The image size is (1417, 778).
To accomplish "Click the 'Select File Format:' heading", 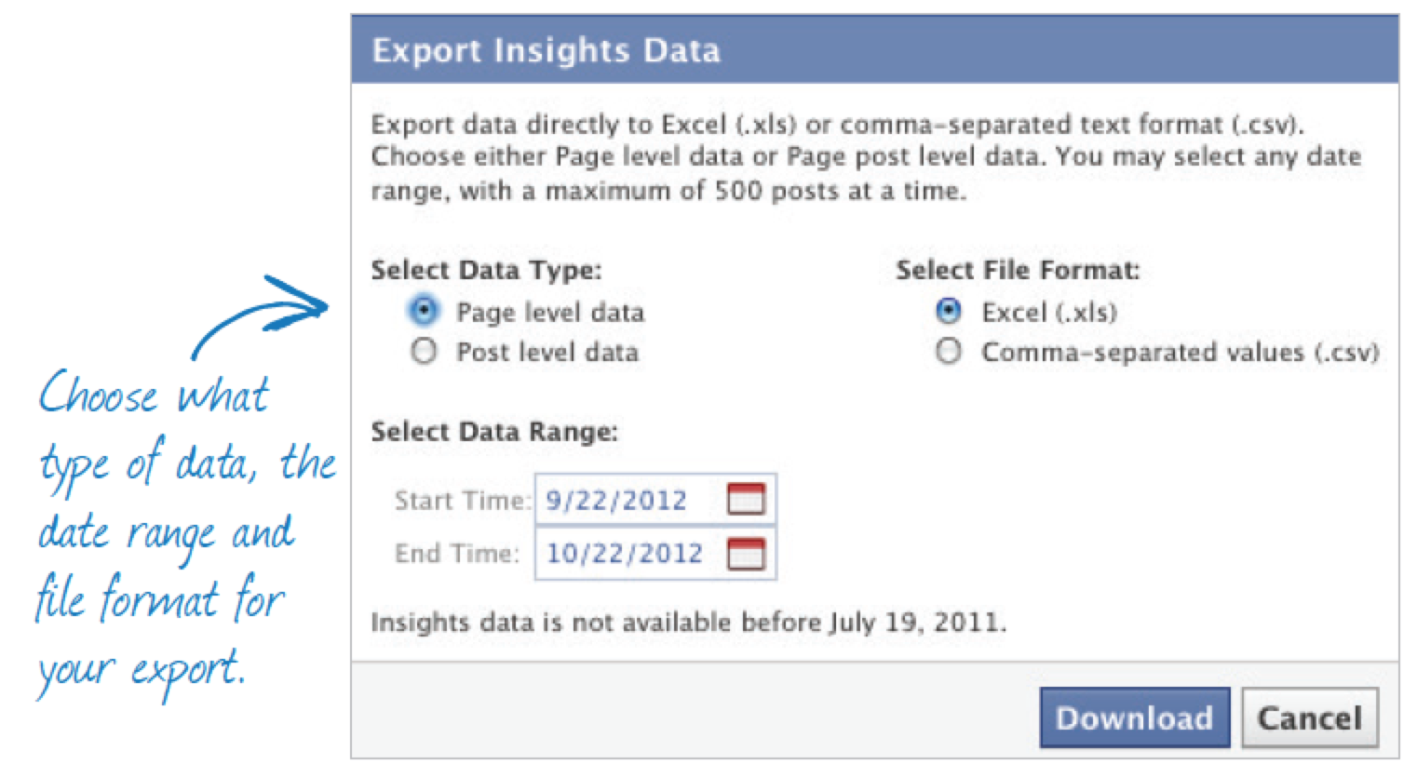I will coord(1018,270).
